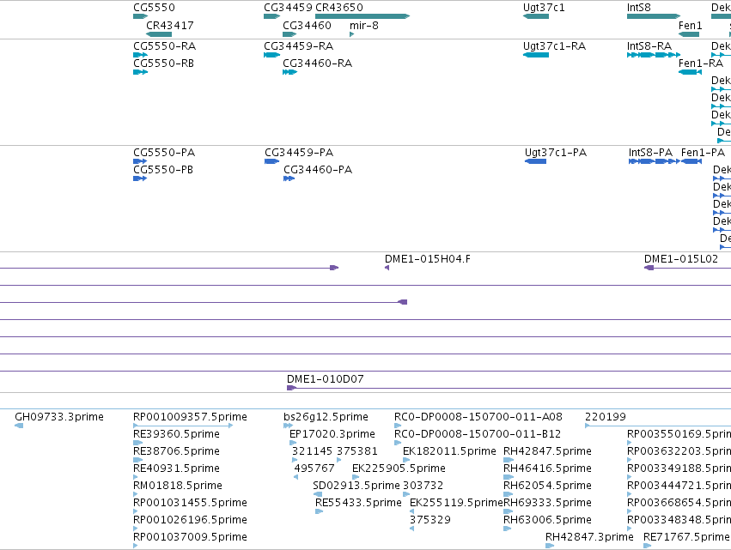Click the DME1-010D07 clone label
This screenshot has width=731, height=550.
click(x=326, y=379)
